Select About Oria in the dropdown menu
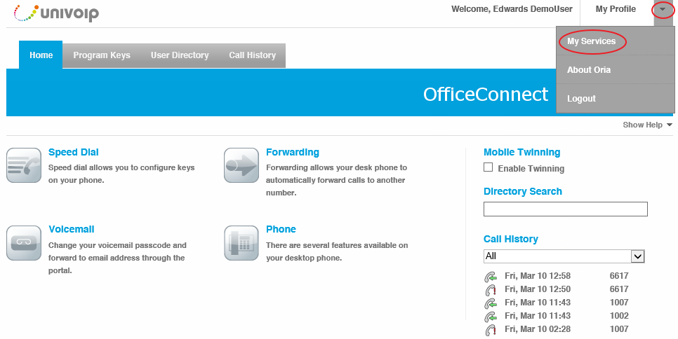 [x=588, y=70]
